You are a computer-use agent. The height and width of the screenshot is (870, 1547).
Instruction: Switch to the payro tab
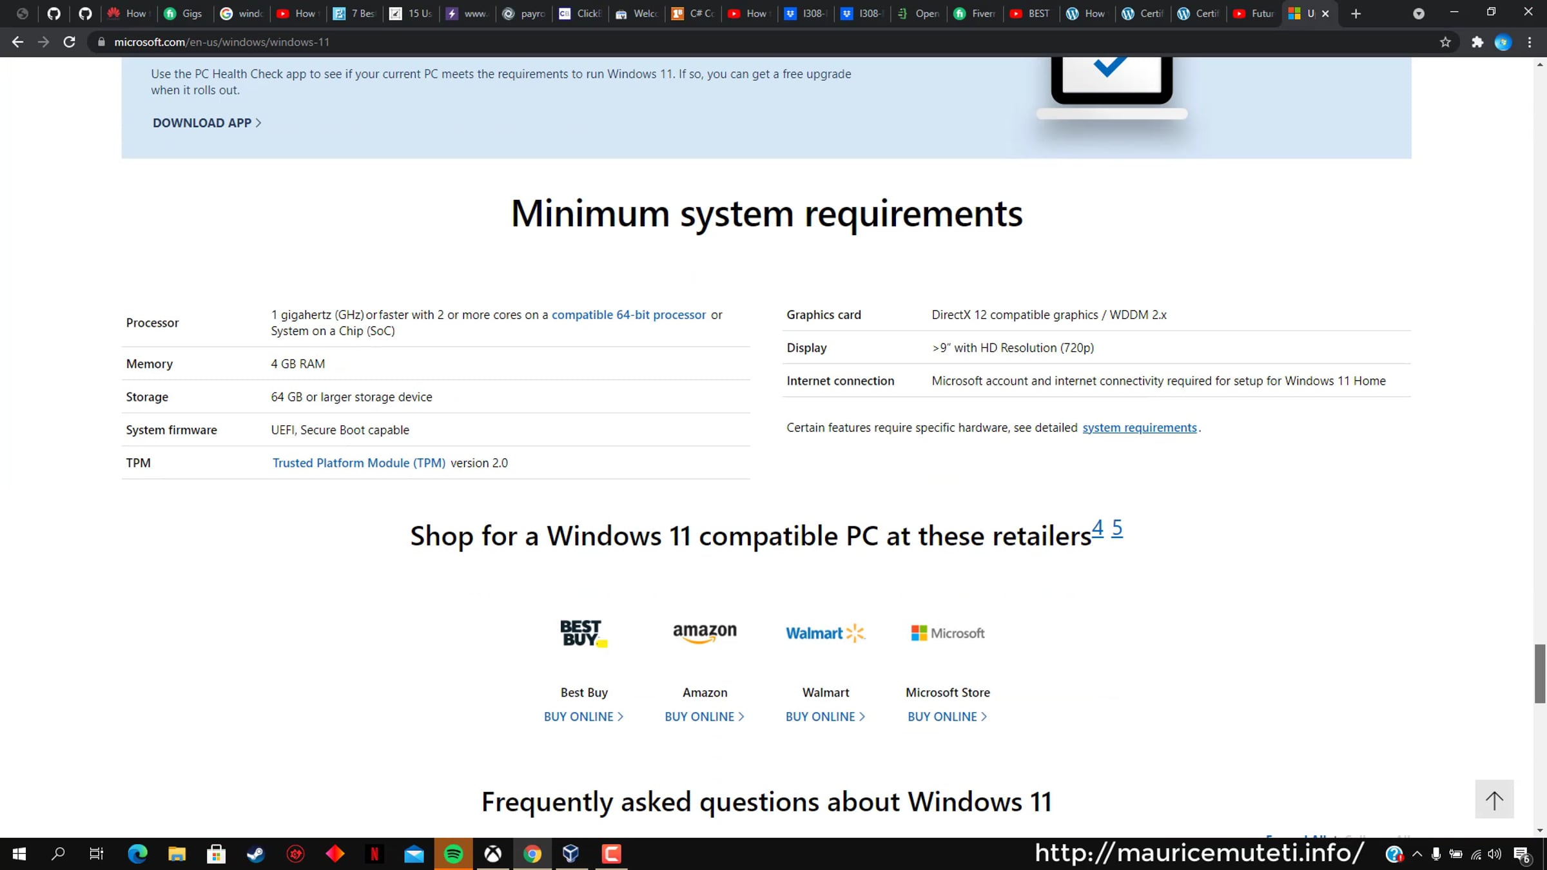pos(524,14)
